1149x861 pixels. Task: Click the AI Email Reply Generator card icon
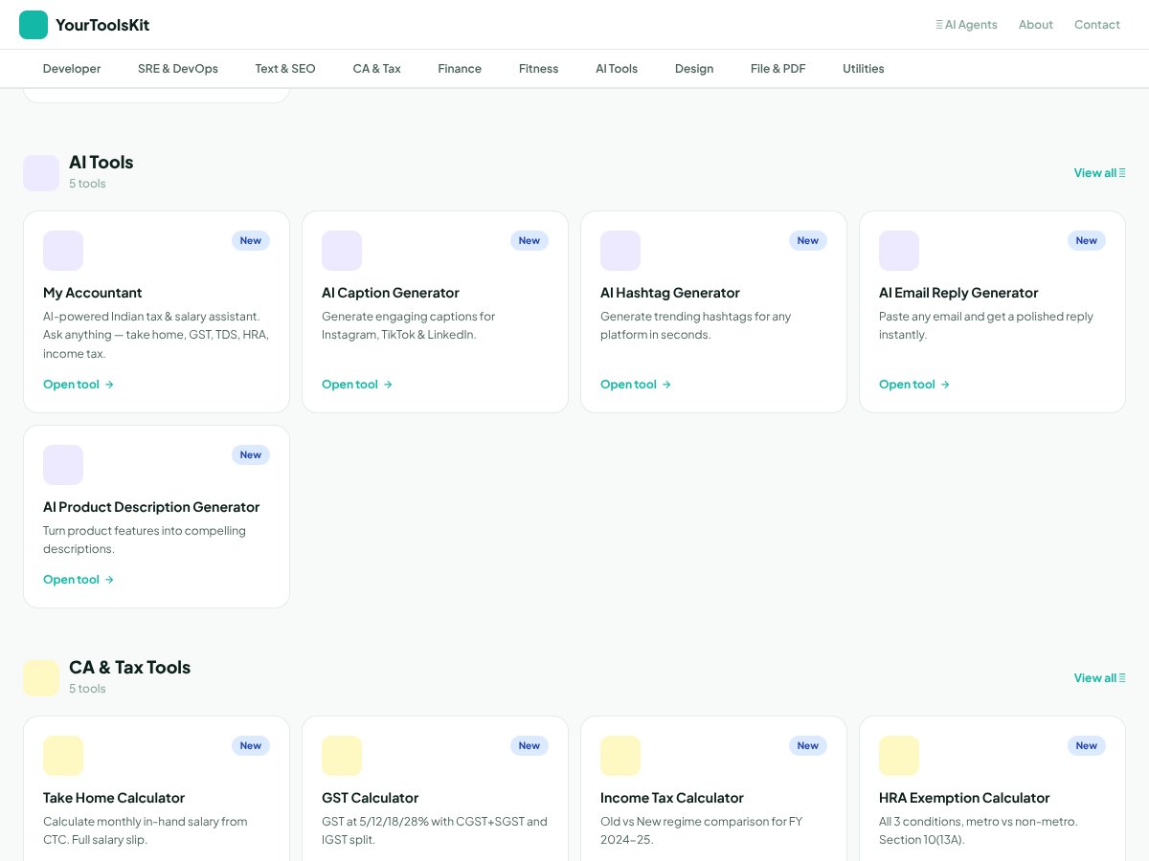pyautogui.click(x=899, y=251)
